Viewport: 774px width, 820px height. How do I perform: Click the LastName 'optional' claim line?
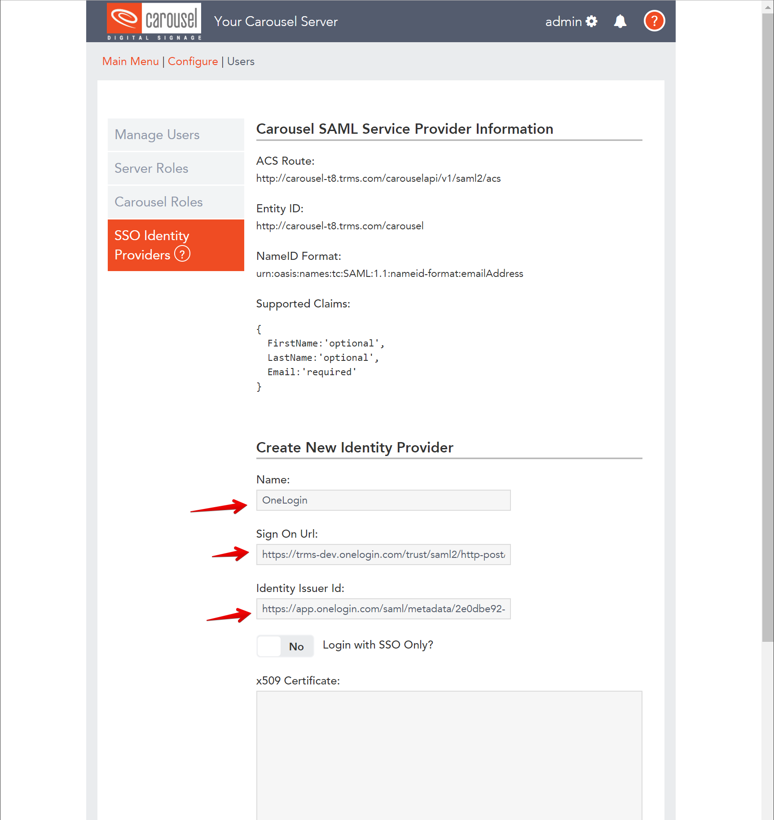[323, 358]
